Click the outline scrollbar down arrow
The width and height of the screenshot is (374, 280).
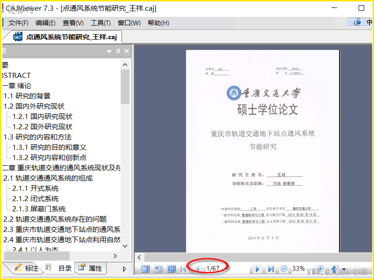125,246
